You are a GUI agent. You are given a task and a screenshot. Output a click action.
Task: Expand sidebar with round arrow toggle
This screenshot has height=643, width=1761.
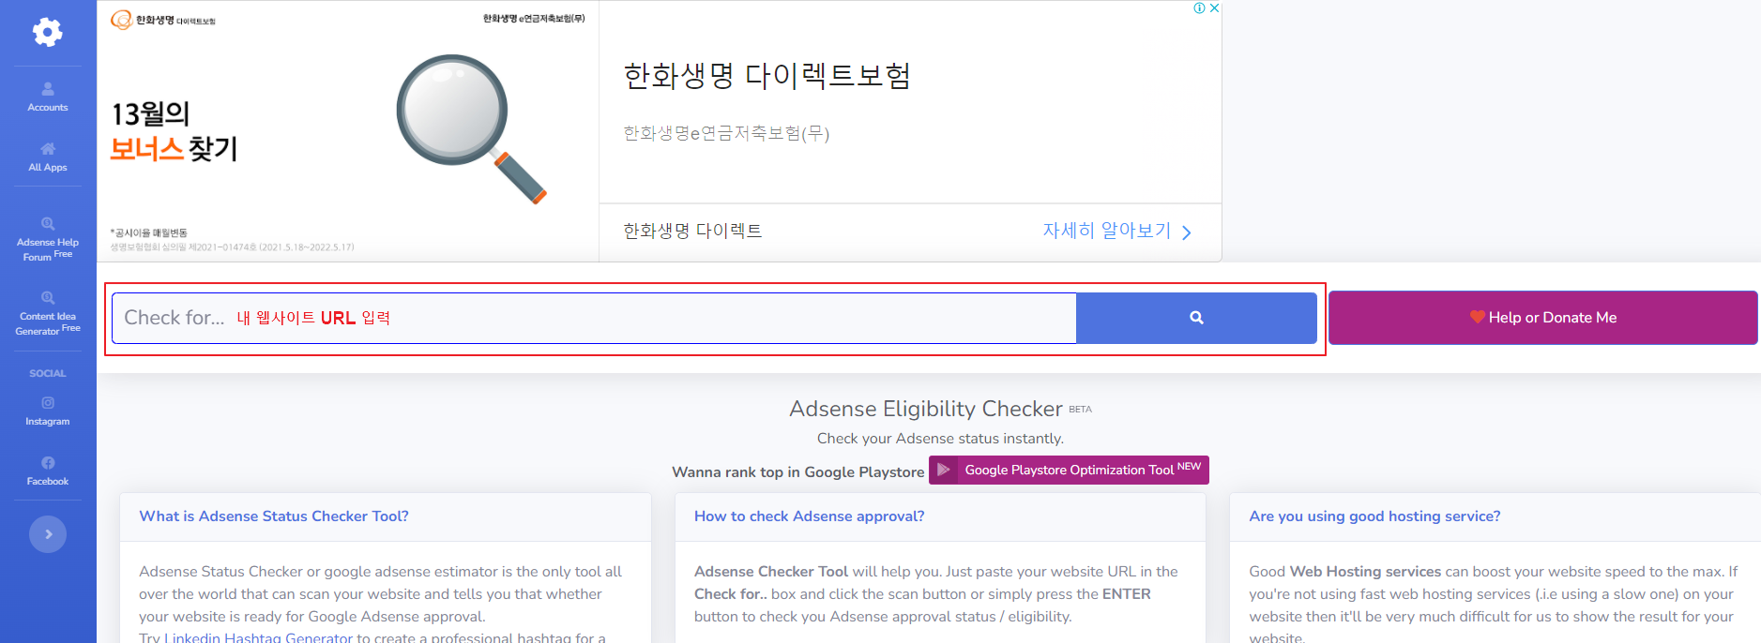(48, 534)
